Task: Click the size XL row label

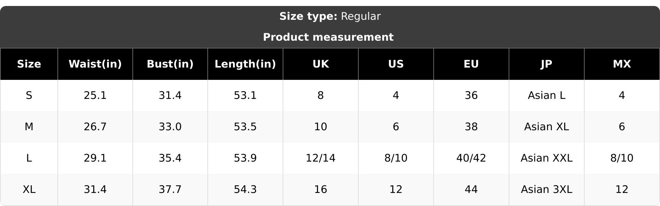Action: [x=29, y=190]
